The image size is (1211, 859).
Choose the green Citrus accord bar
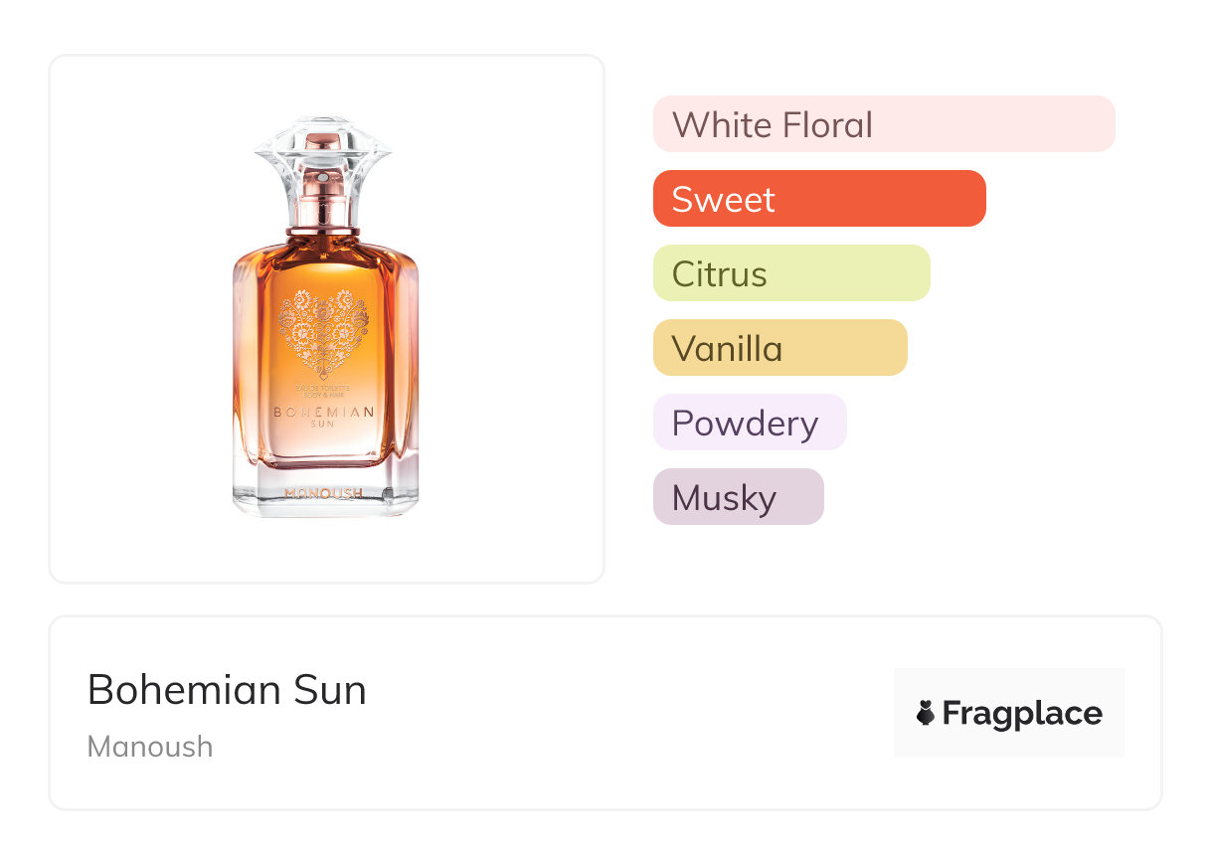click(x=790, y=273)
